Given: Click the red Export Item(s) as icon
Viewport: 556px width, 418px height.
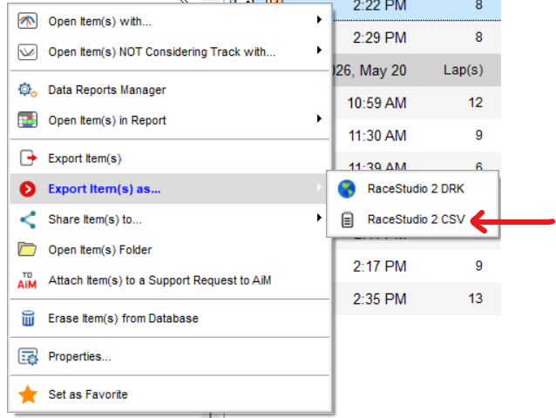Looking at the screenshot, I should (28, 189).
